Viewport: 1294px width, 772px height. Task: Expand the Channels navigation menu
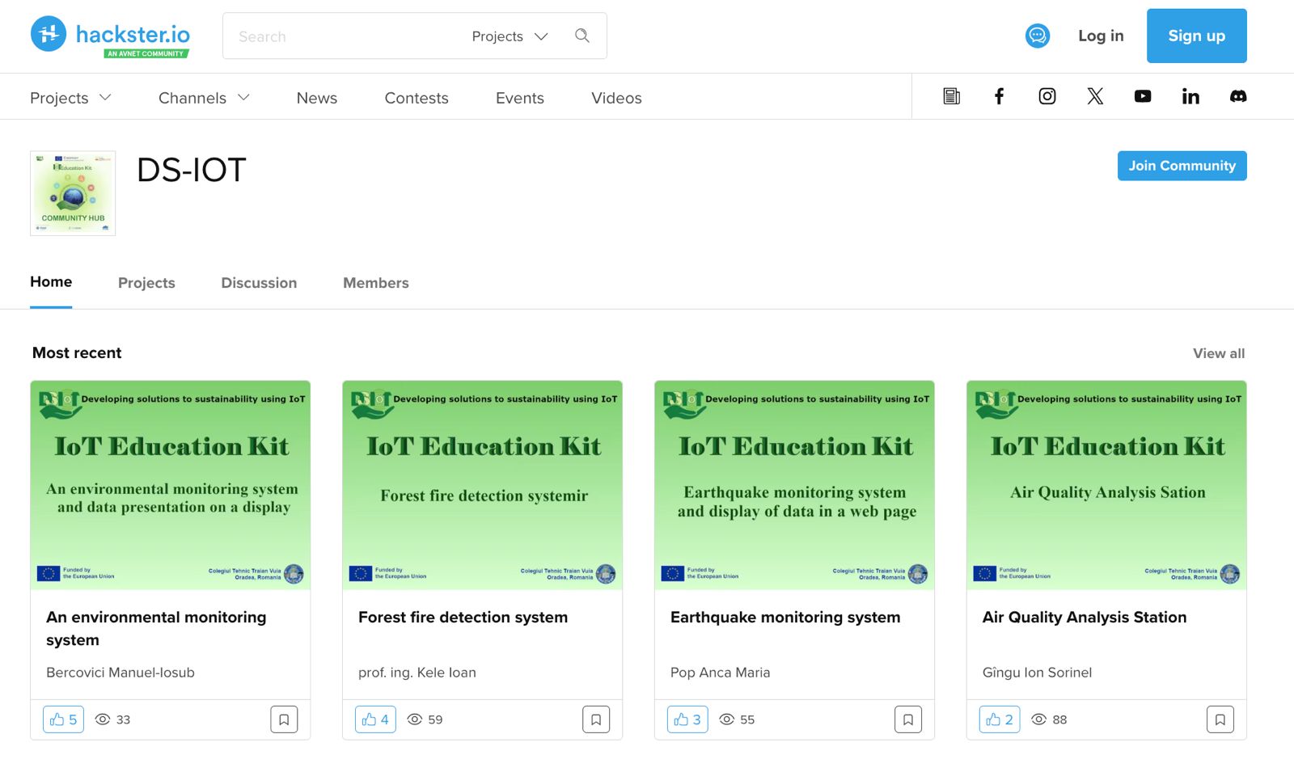click(x=204, y=98)
